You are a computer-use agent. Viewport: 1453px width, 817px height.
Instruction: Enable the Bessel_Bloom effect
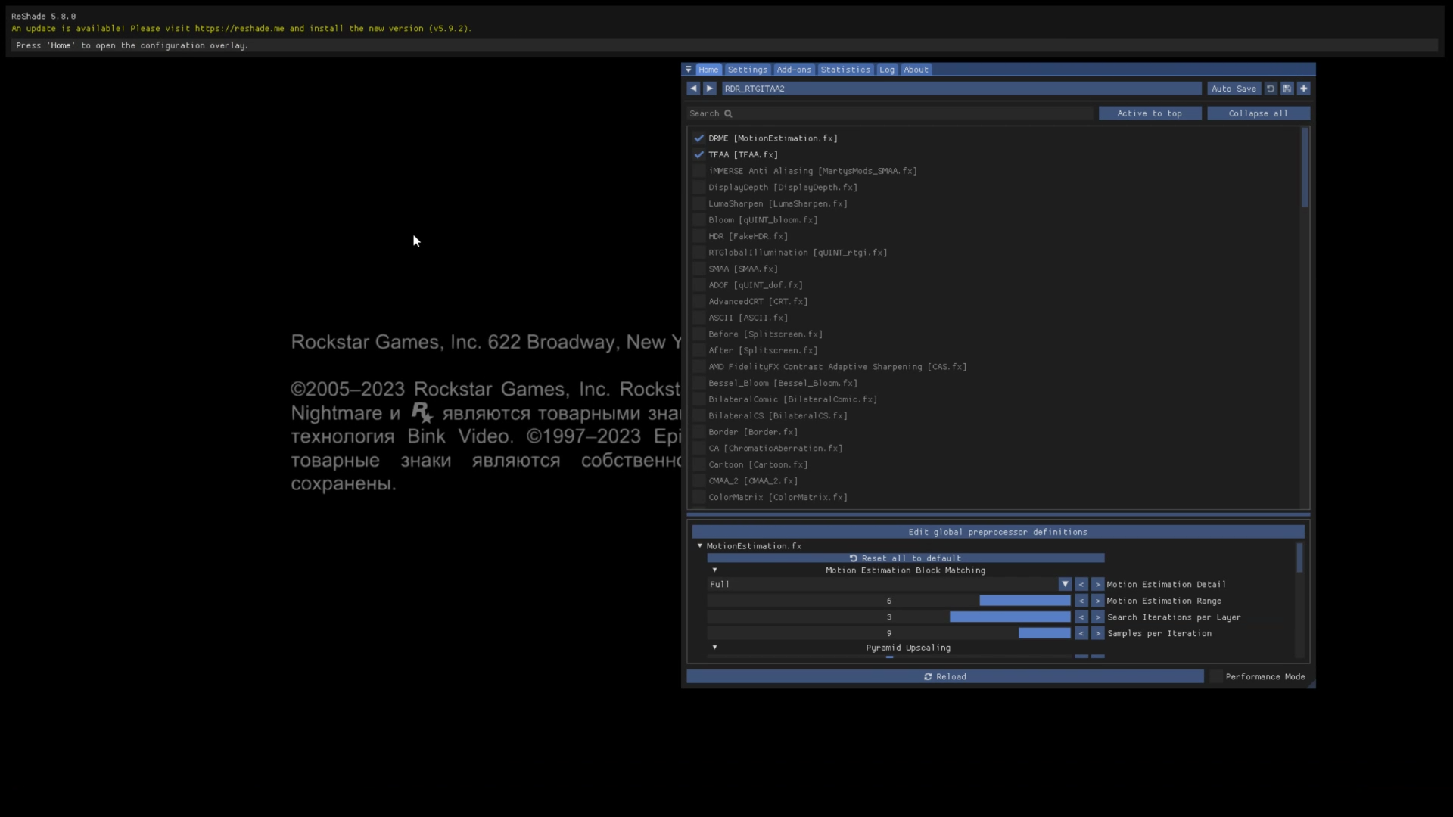point(699,383)
